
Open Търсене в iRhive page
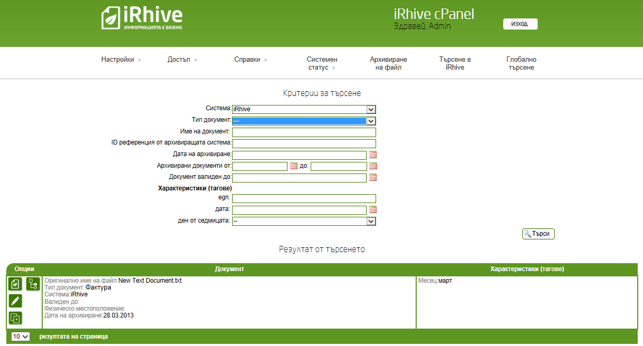pos(455,63)
